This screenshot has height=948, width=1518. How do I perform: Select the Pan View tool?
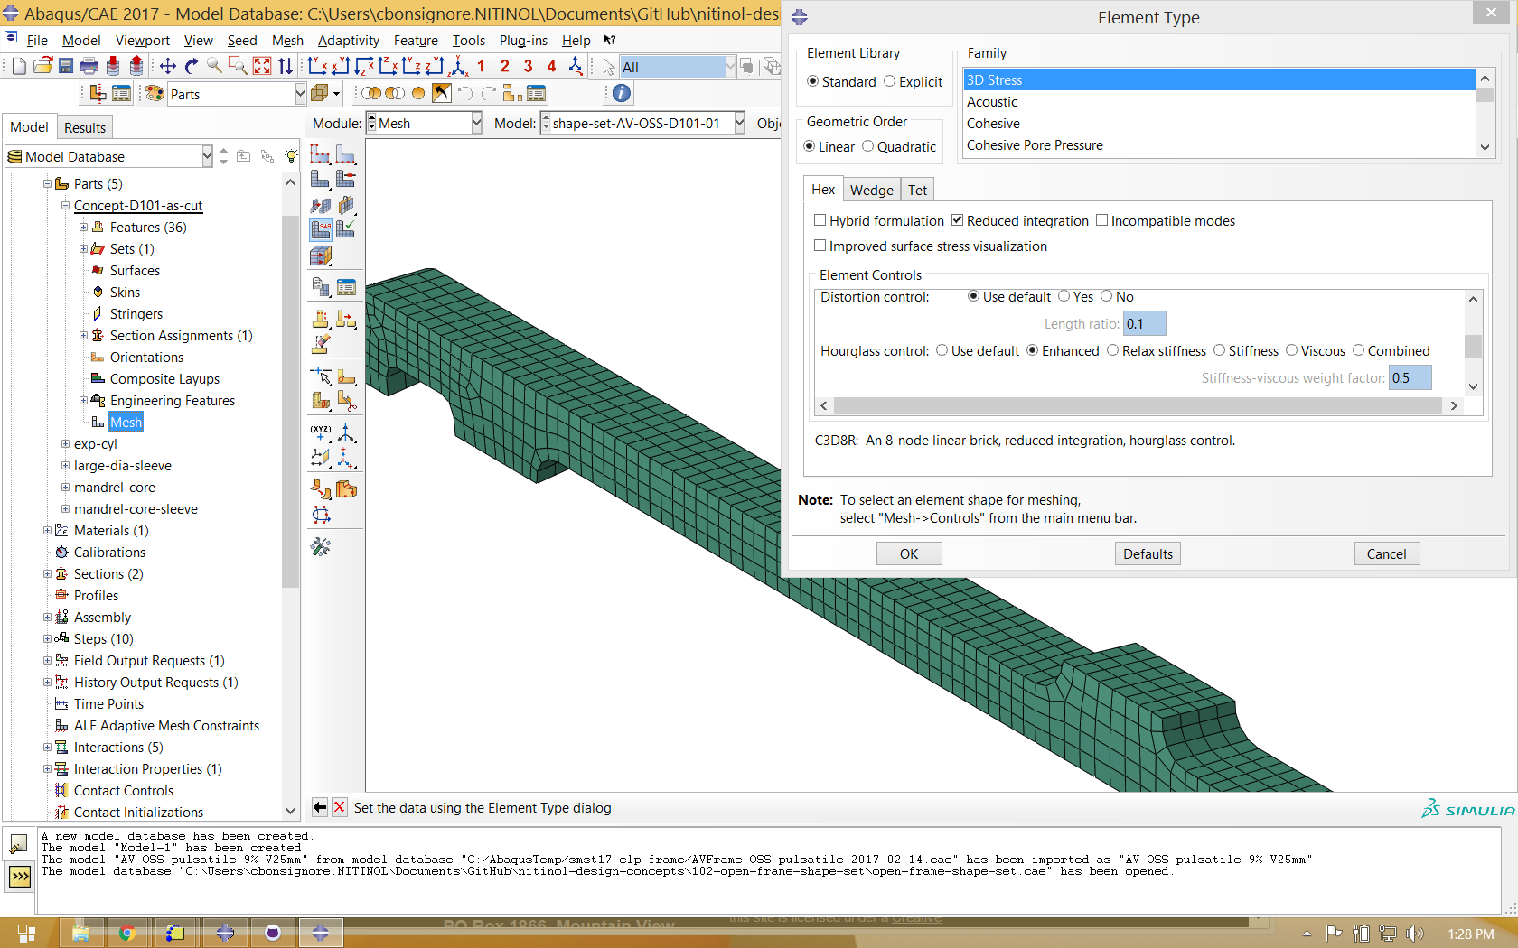(x=168, y=66)
